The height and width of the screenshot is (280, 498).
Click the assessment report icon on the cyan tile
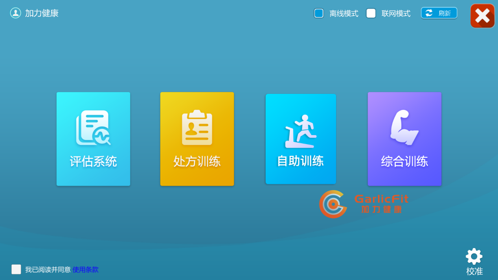click(93, 128)
